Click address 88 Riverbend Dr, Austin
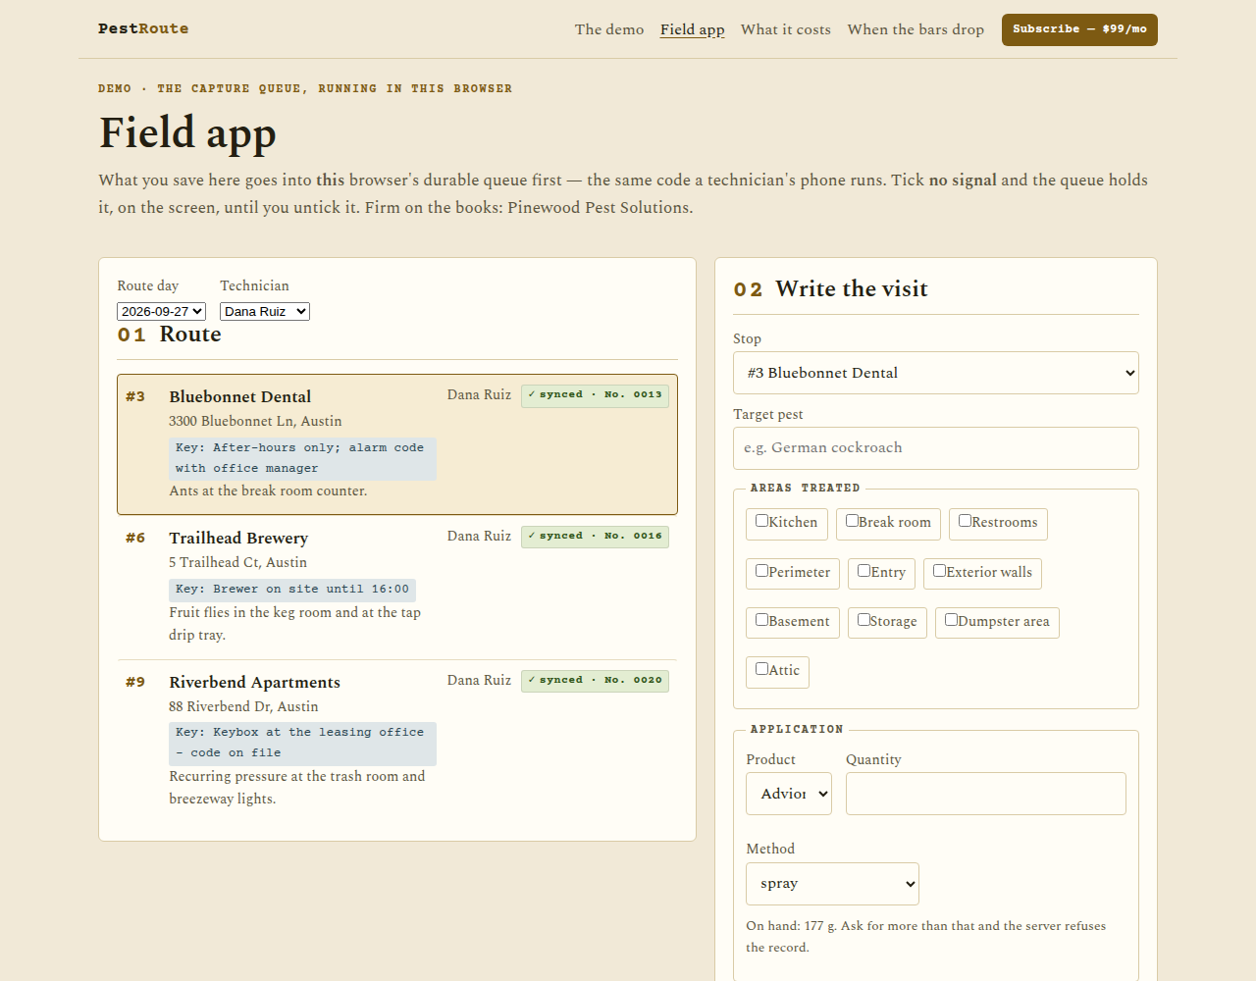Screen dimensions: 1256x981 [243, 707]
